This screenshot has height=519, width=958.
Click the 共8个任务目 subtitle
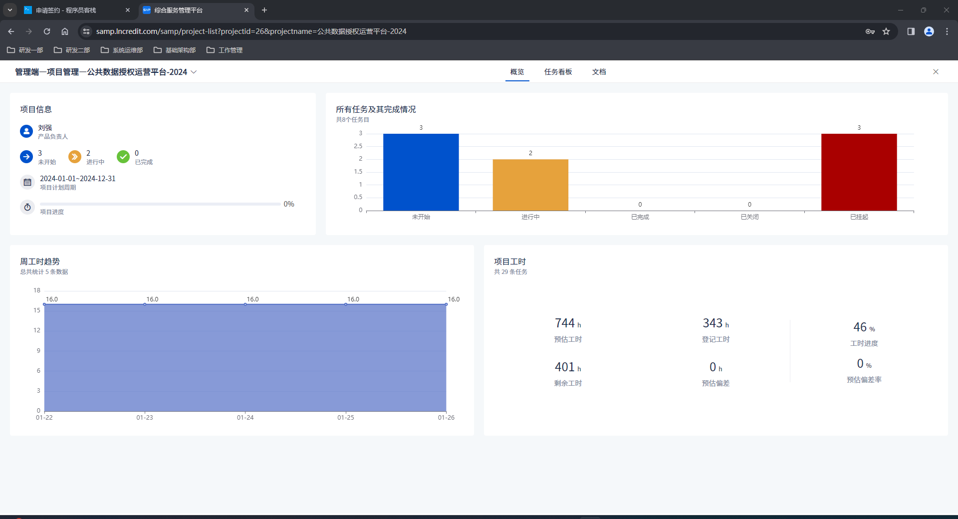pos(353,120)
